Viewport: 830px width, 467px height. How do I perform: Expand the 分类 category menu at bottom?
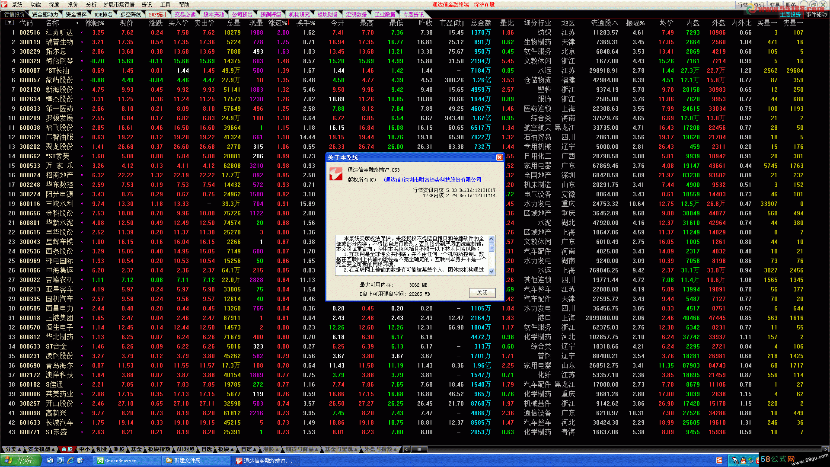pos(13,449)
